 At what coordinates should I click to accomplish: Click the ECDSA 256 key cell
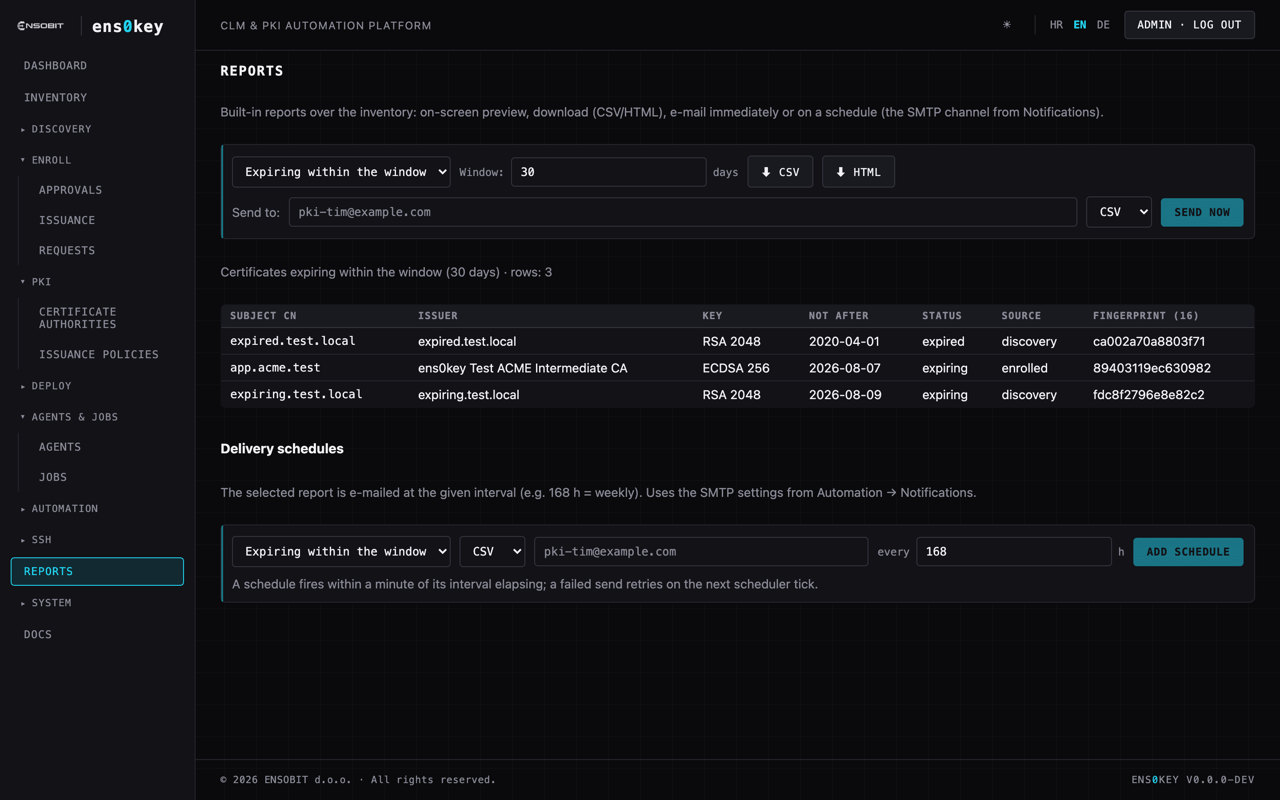pos(736,368)
